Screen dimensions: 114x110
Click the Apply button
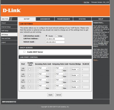click(50, 95)
